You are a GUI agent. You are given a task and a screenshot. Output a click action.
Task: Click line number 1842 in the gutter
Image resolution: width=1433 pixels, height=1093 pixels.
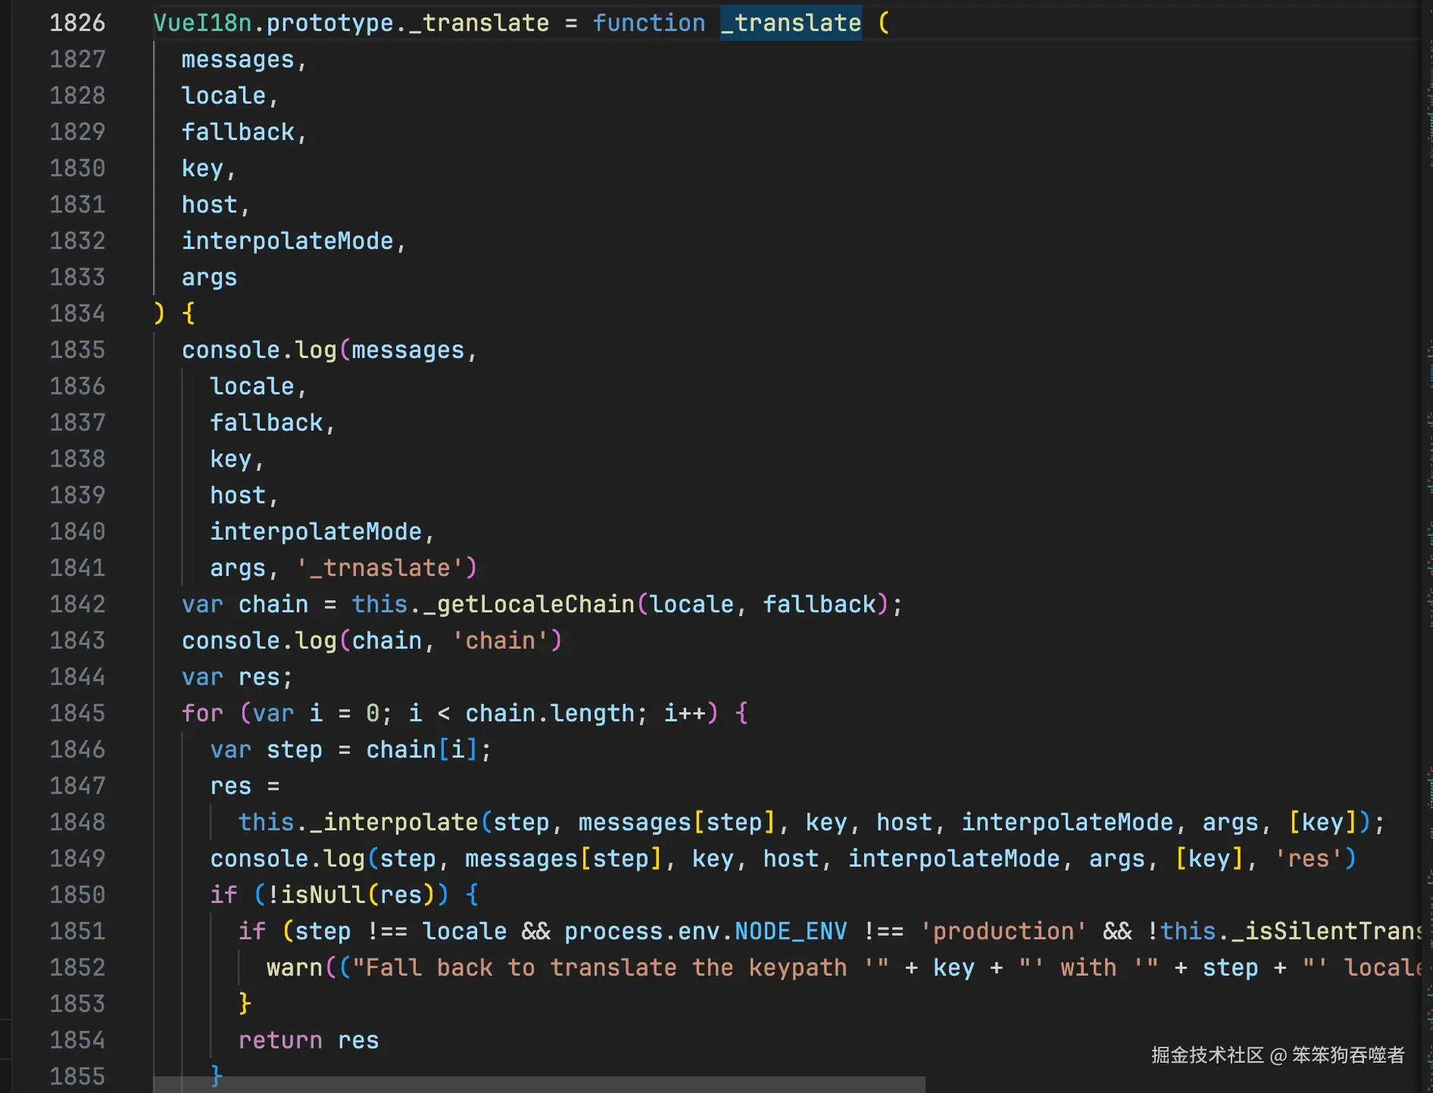click(77, 604)
